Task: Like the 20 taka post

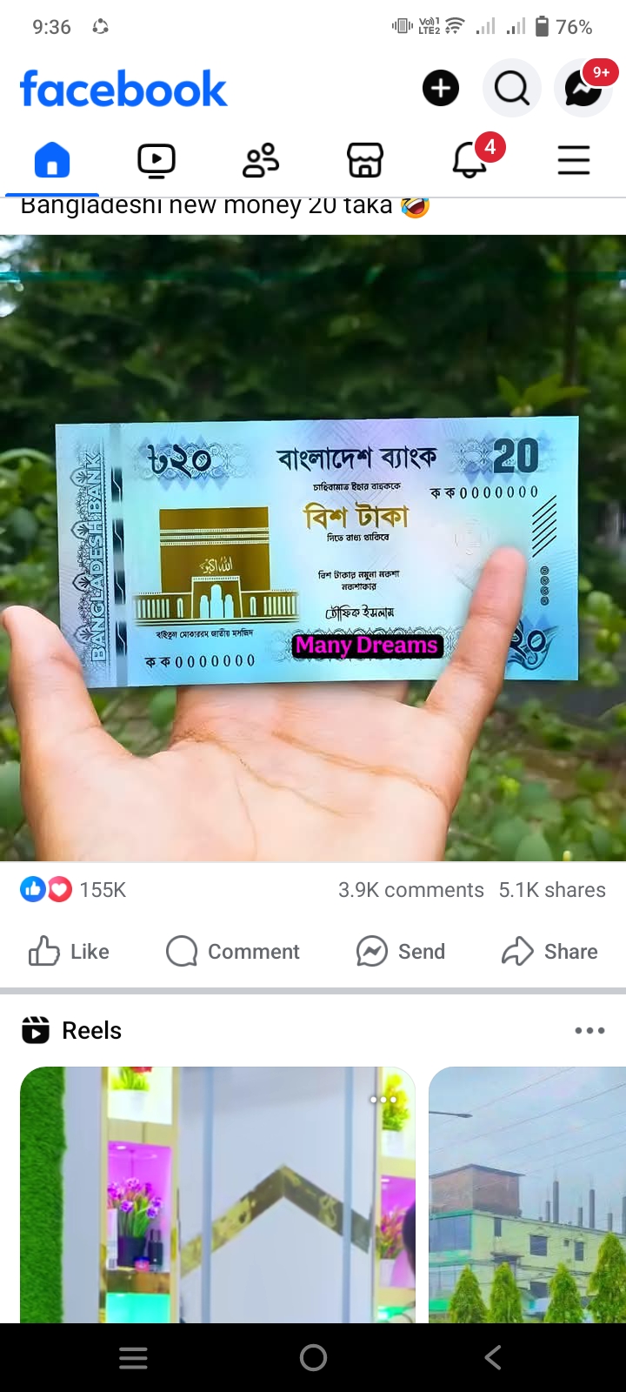Action: pos(69,951)
